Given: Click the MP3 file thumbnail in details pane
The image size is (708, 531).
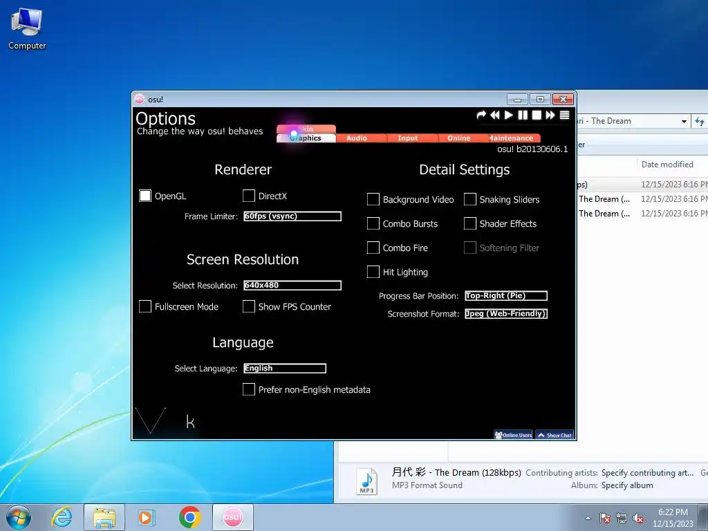Looking at the screenshot, I should pyautogui.click(x=366, y=481).
